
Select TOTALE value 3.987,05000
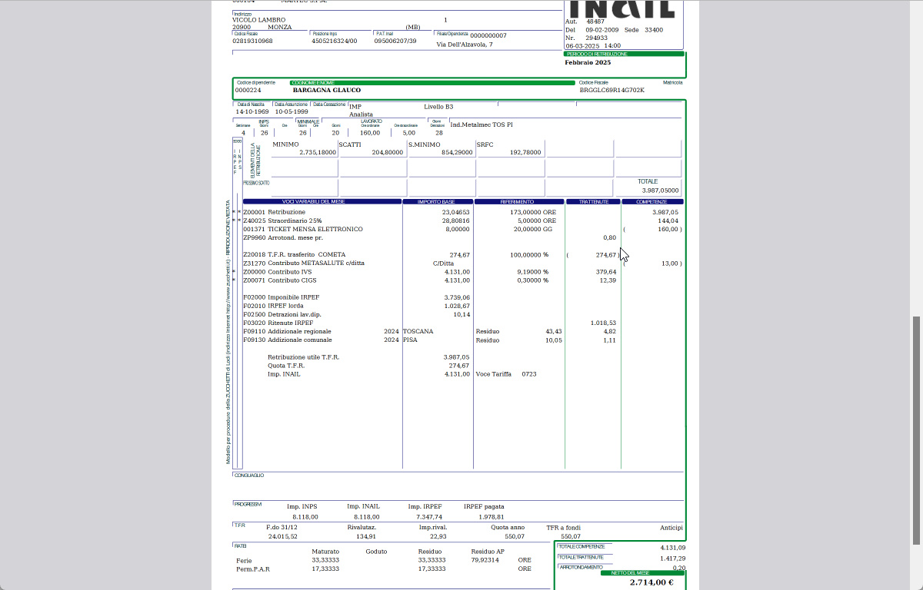click(x=660, y=190)
